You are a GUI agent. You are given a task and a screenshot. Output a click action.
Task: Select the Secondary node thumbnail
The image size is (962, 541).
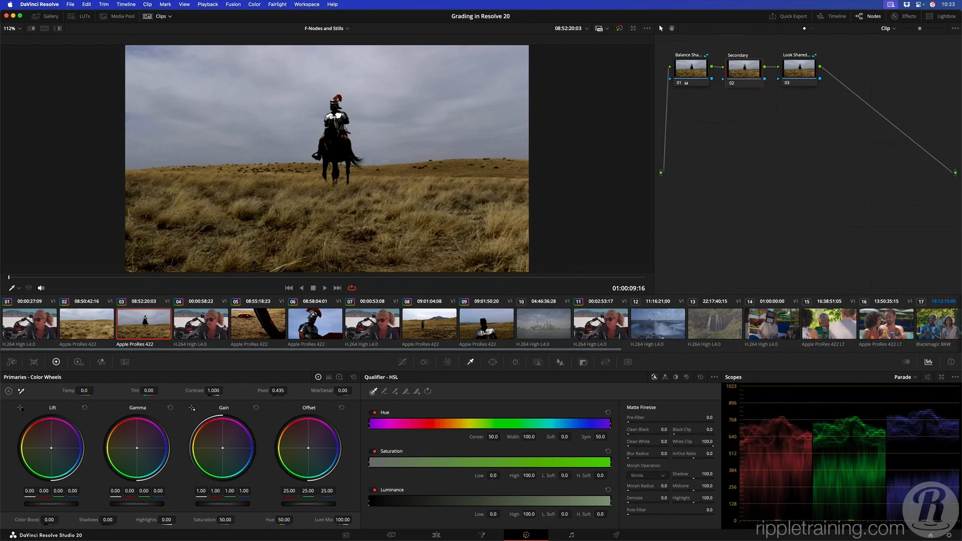tap(744, 69)
